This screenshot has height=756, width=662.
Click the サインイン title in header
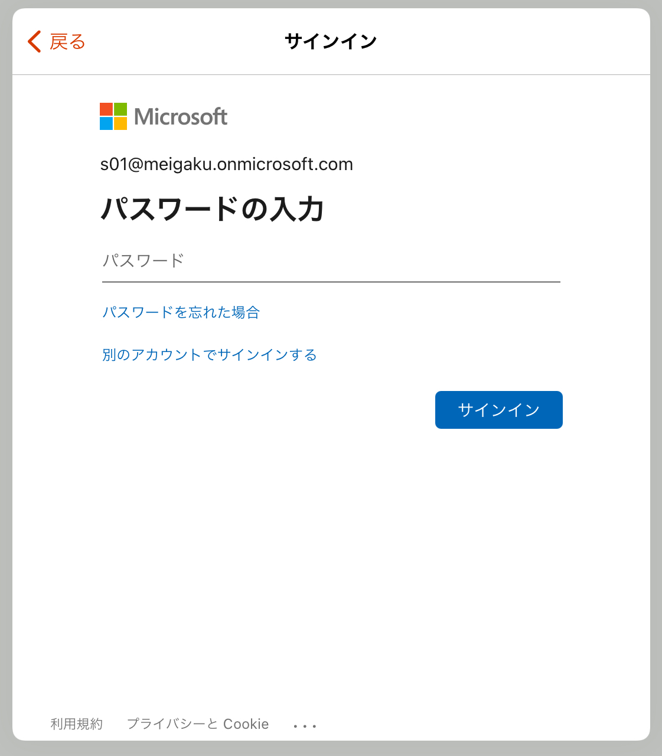331,41
